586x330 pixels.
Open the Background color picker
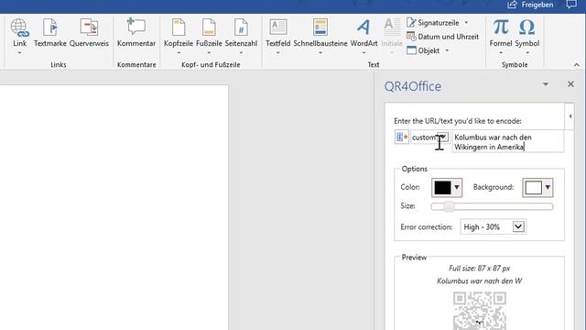537,187
